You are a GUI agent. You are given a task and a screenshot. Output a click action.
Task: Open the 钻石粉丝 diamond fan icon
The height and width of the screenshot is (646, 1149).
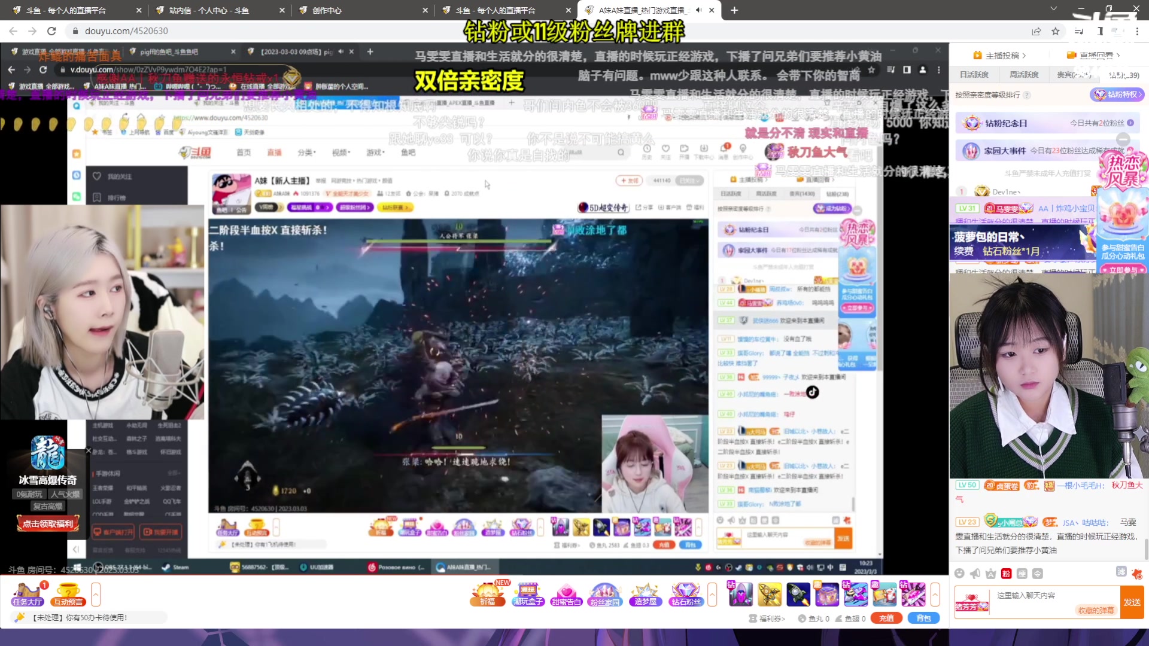coord(685,595)
